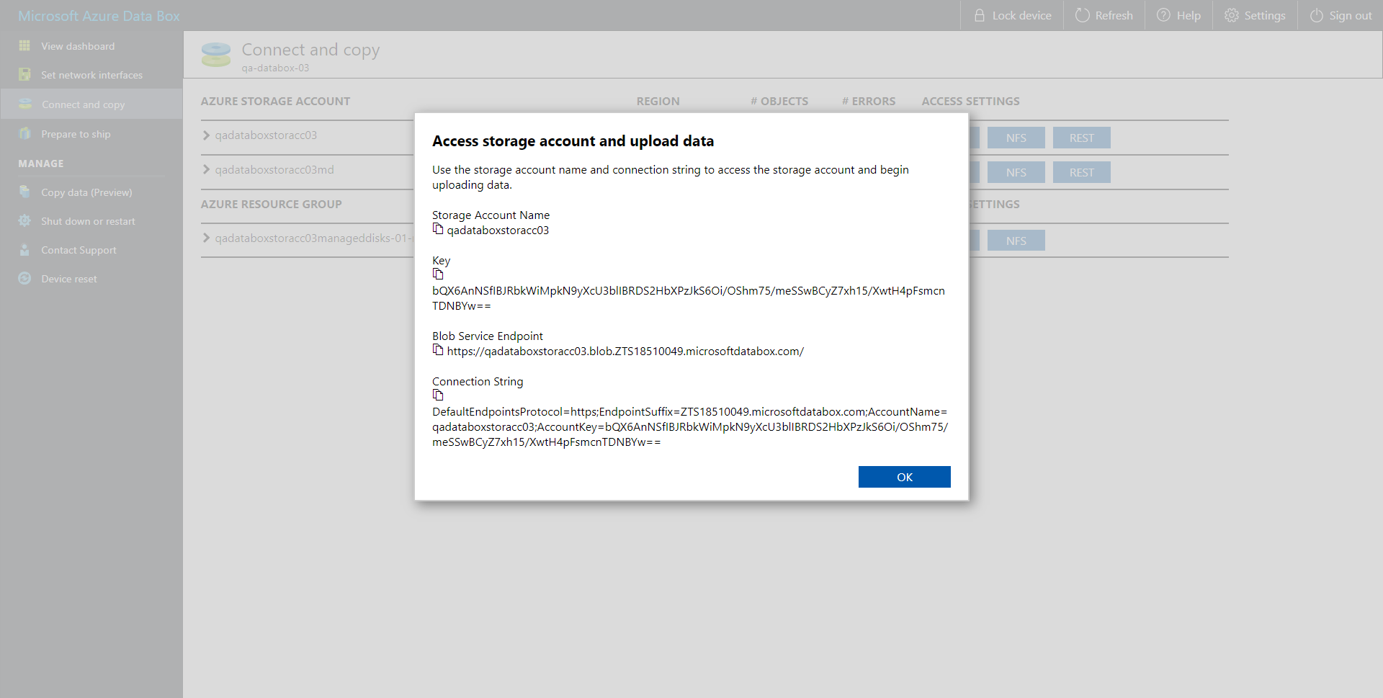Select Connect and copy in the sidebar

coord(83,104)
